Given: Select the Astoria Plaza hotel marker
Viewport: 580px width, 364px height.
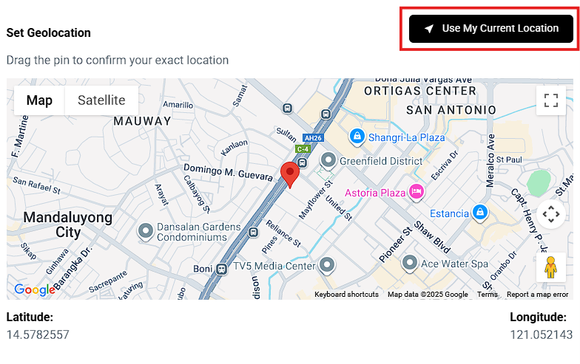Looking at the screenshot, I should 417,192.
